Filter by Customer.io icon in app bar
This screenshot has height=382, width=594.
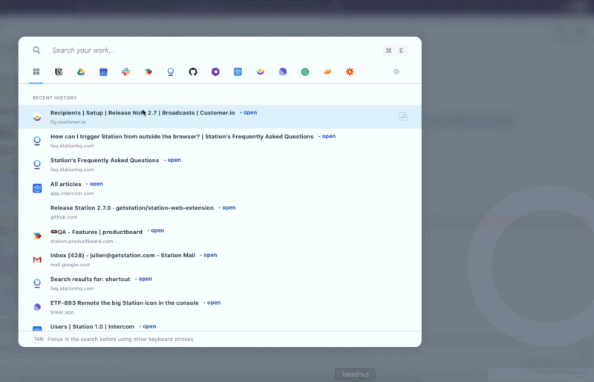[260, 71]
